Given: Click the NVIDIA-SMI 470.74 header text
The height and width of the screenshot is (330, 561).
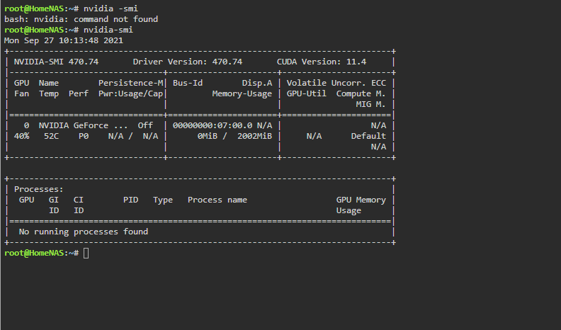Looking at the screenshot, I should [56, 62].
